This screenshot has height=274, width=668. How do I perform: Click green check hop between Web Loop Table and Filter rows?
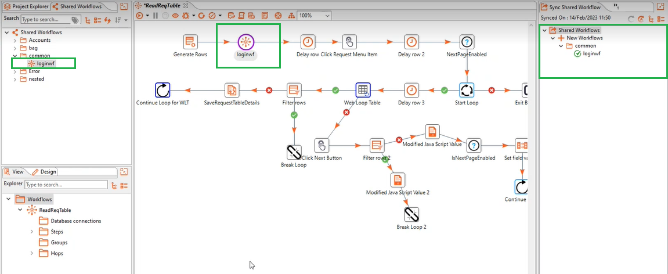[335, 90]
